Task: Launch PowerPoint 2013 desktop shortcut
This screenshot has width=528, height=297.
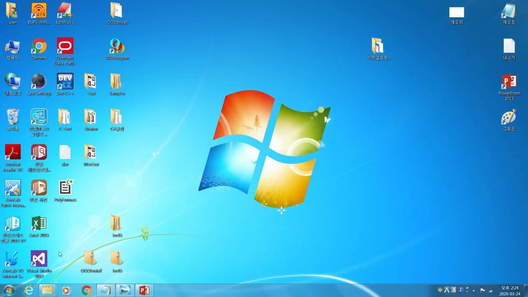Action: 509,87
